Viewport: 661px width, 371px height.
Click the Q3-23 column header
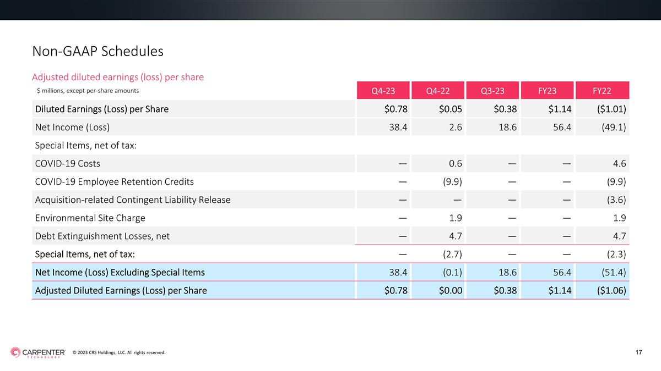pos(492,90)
